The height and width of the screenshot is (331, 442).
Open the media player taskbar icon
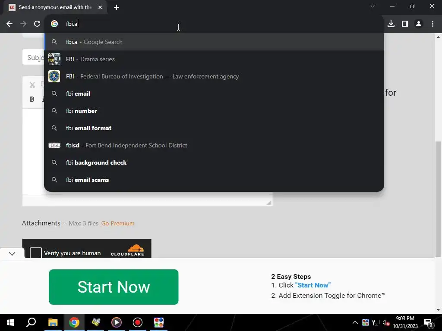[x=117, y=322]
